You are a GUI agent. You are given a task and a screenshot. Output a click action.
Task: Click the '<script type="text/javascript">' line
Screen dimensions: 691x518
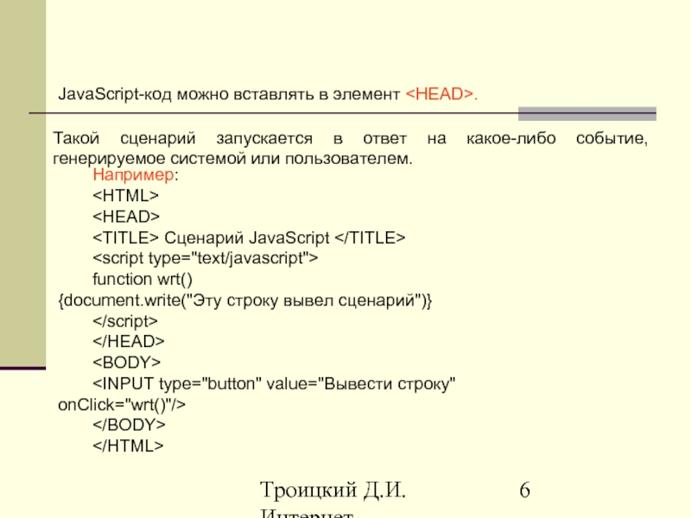(x=205, y=258)
